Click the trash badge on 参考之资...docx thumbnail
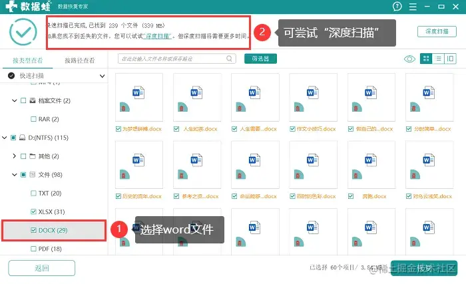This screenshot has height=284, width=466. (x=182, y=174)
